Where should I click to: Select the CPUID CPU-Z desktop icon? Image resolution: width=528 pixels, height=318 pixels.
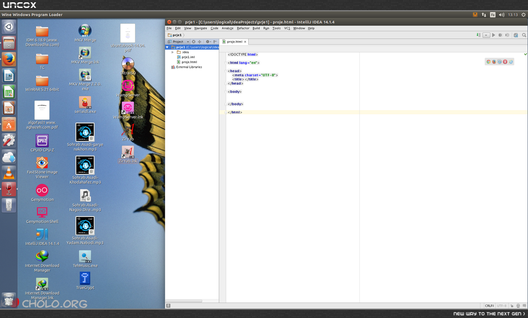pos(42,143)
